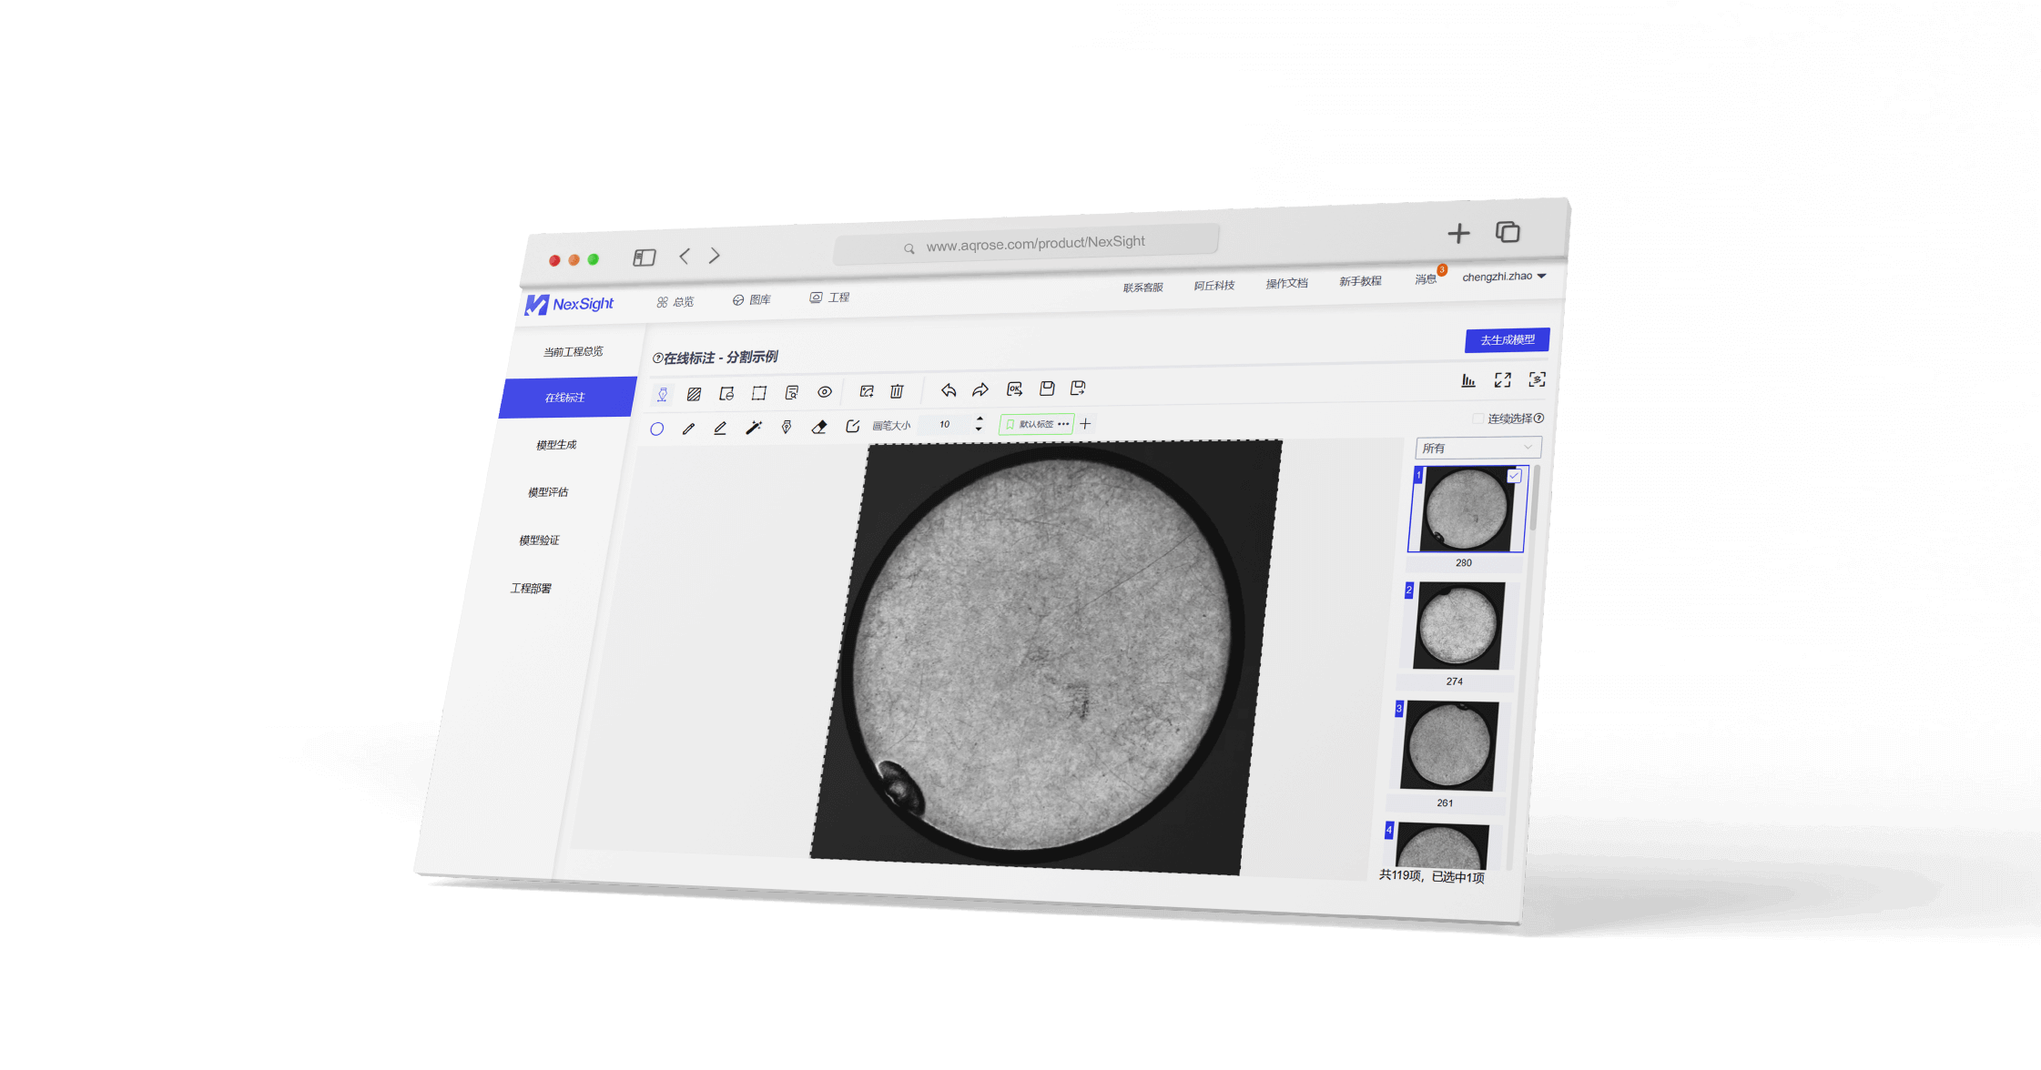Click the 联系客服 link
Viewport: 2041px width, 1070px height.
[1143, 288]
